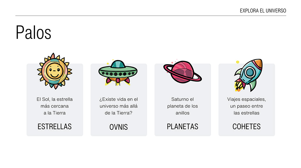Select the ESTRELLAS heading text

pyautogui.click(x=55, y=127)
